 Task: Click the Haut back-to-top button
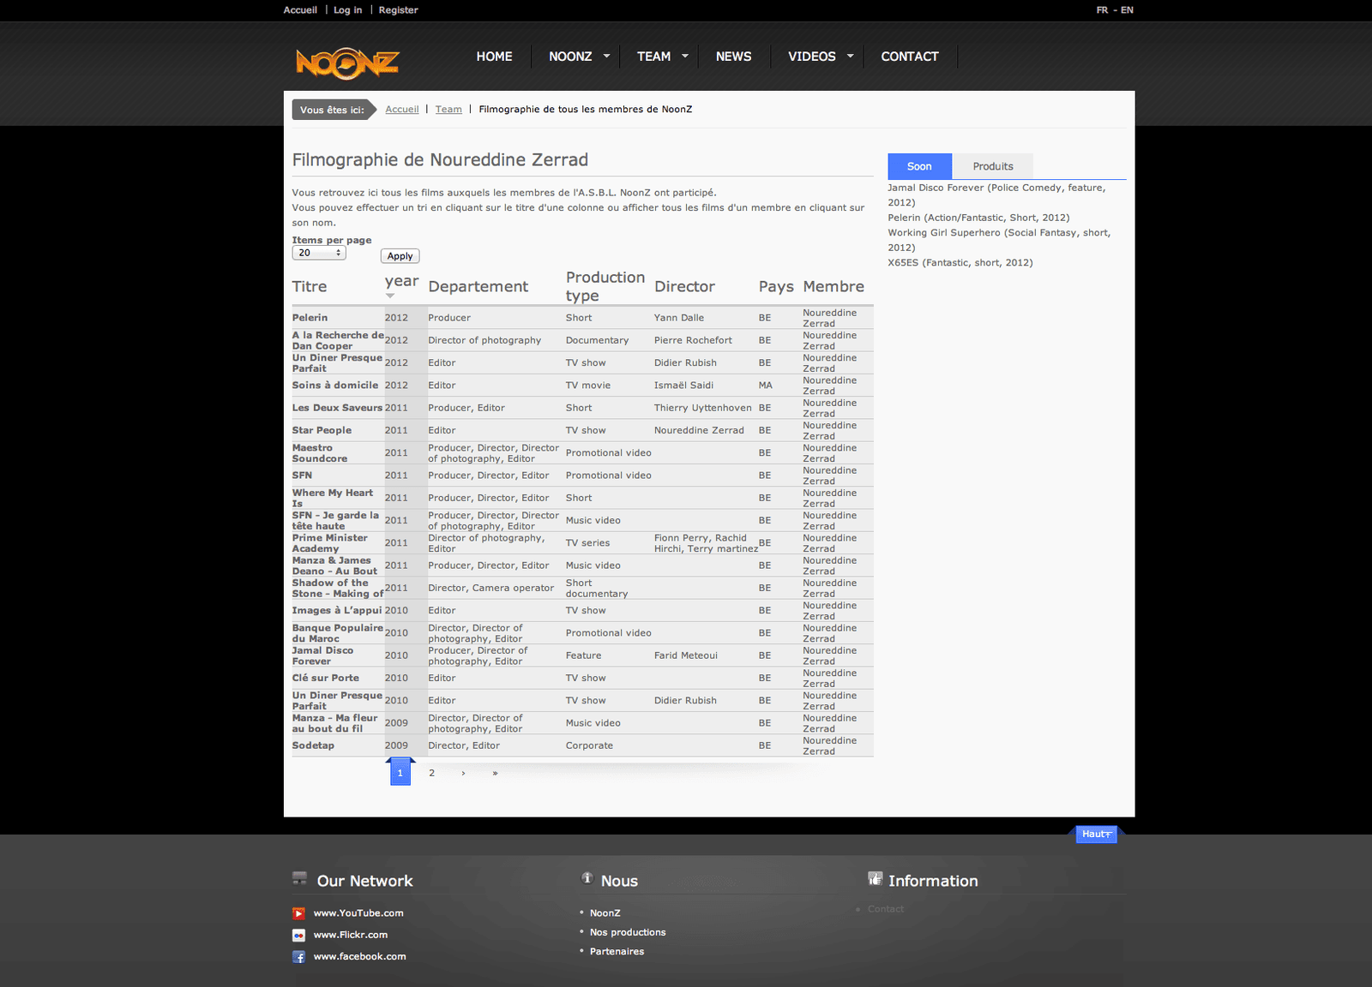click(1096, 834)
